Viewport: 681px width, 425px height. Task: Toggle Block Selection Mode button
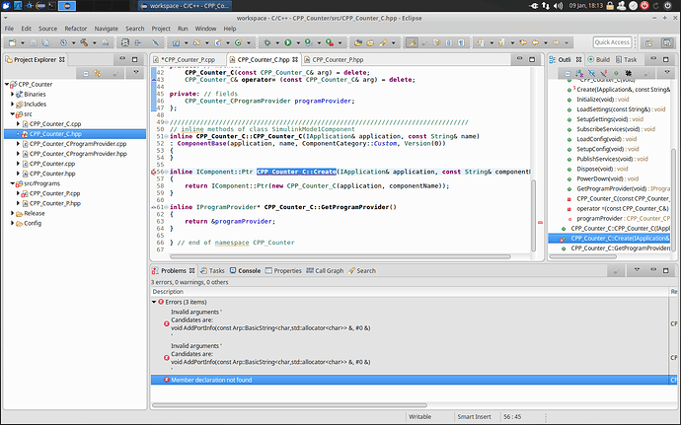click(449, 42)
